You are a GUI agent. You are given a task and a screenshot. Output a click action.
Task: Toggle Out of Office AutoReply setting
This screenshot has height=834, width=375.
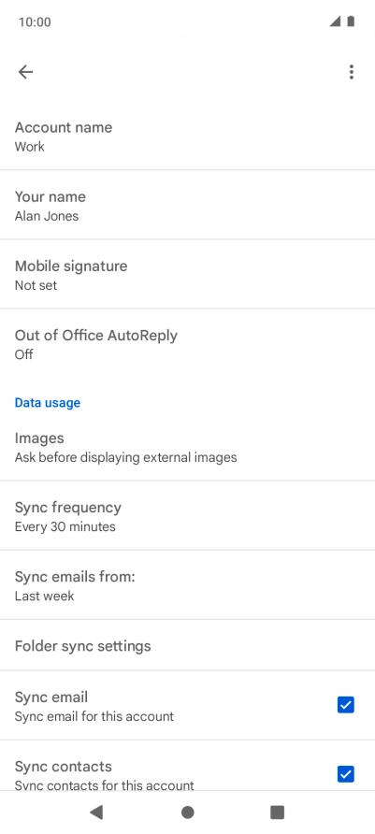pyautogui.click(x=187, y=343)
